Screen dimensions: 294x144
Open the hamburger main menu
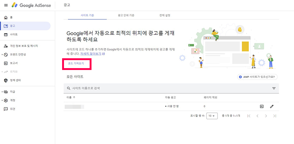[6, 5]
